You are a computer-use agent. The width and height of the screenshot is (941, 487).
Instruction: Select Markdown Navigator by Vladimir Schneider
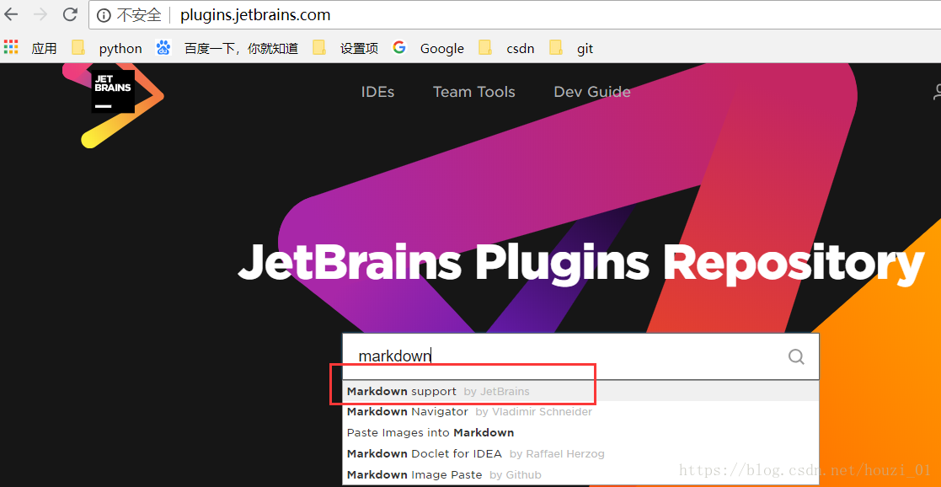(x=580, y=412)
